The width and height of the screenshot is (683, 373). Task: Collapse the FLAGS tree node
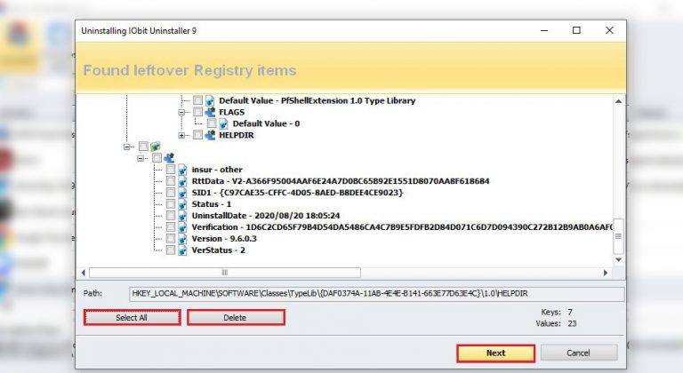[x=182, y=113]
